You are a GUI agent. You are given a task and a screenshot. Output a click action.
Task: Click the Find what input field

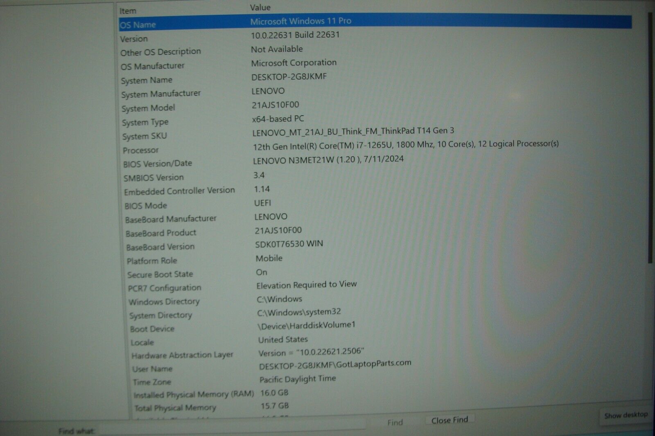(233, 426)
